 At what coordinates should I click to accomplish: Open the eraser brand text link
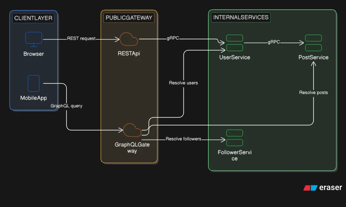point(331,188)
